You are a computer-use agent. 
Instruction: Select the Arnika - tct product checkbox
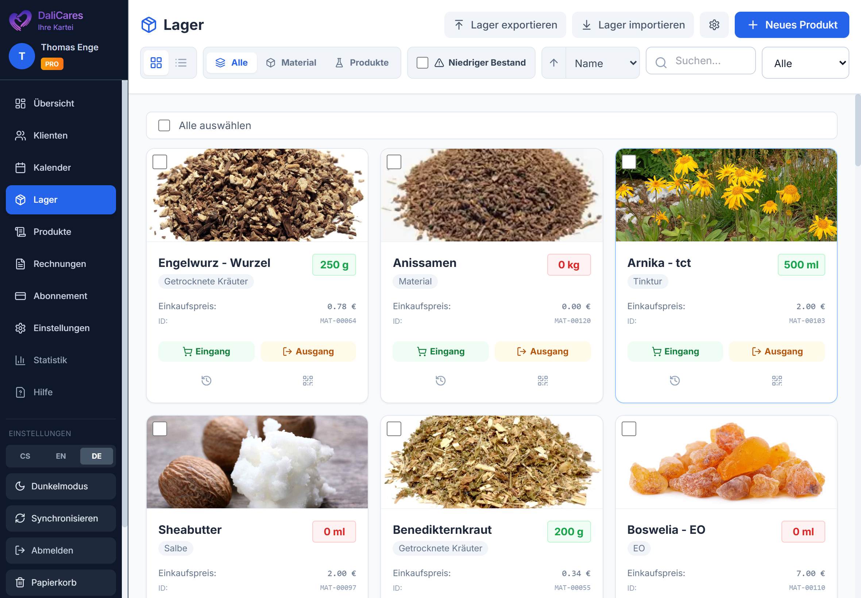point(629,162)
